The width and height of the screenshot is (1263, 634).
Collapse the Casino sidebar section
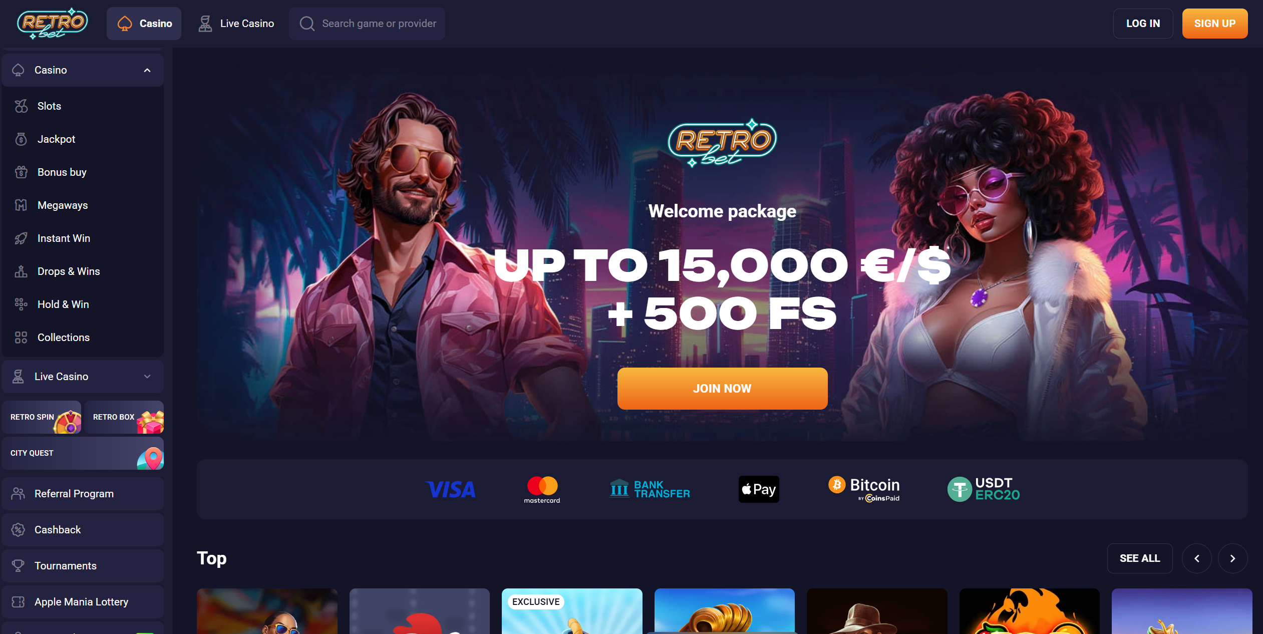147,70
